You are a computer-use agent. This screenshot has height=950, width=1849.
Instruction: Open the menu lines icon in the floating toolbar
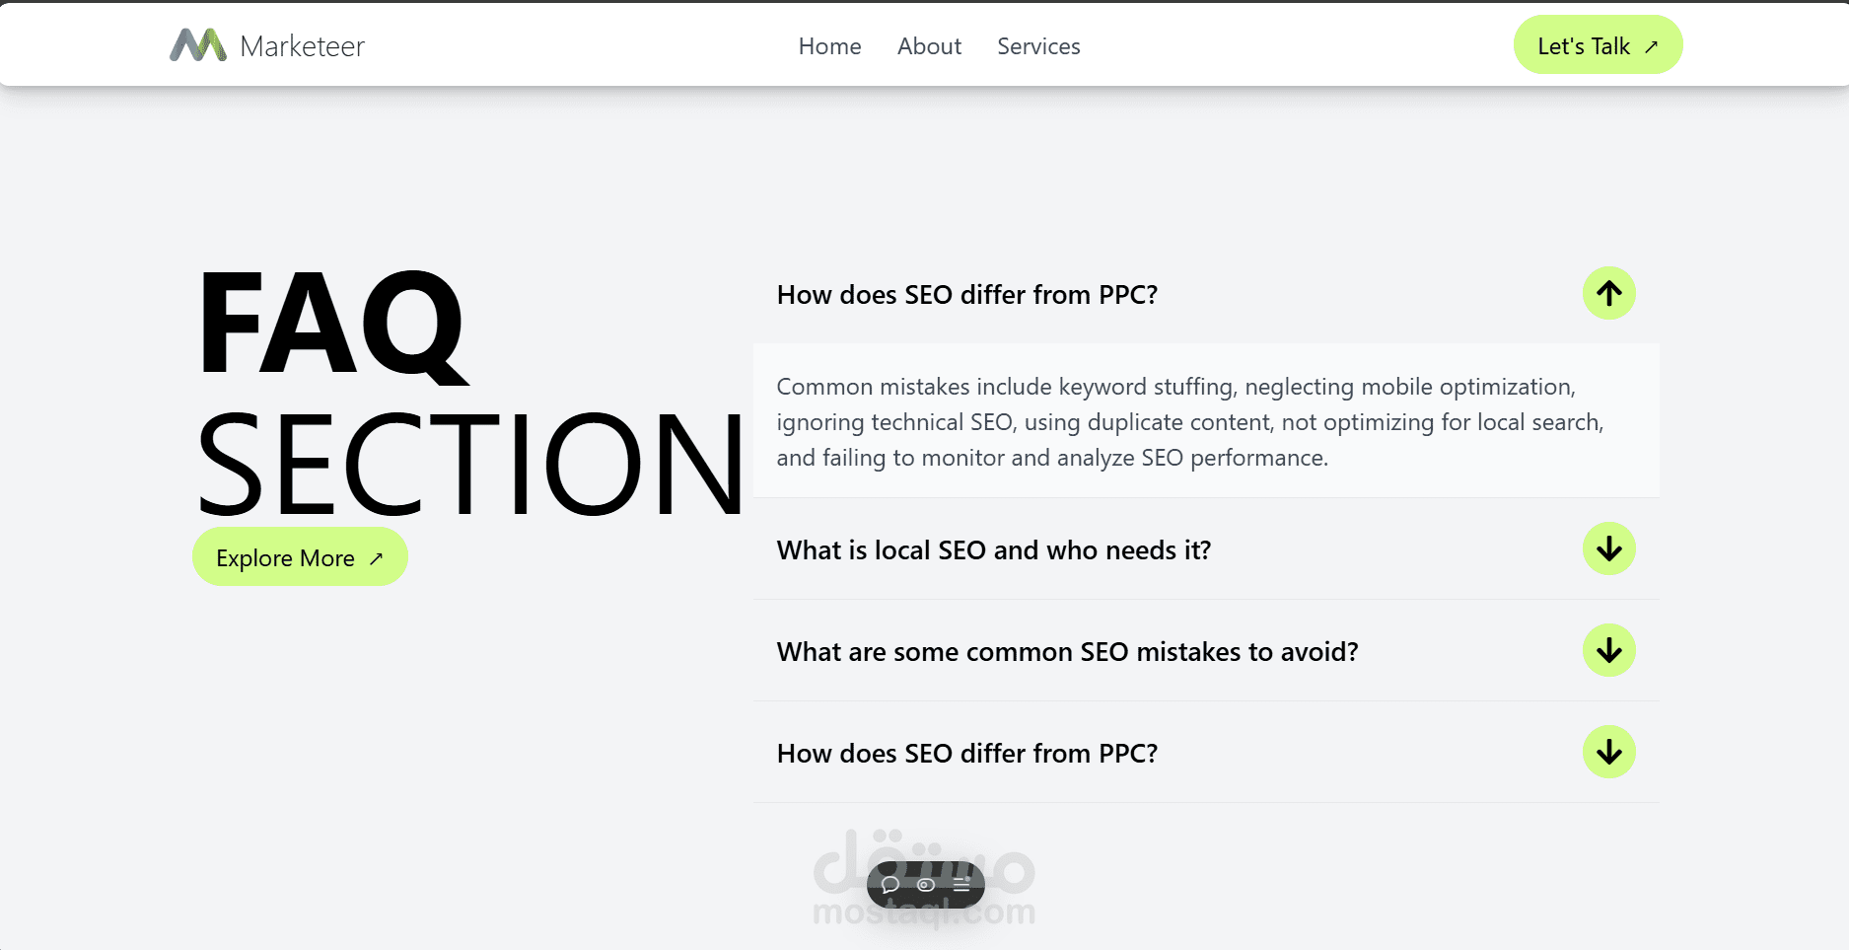pos(961,885)
